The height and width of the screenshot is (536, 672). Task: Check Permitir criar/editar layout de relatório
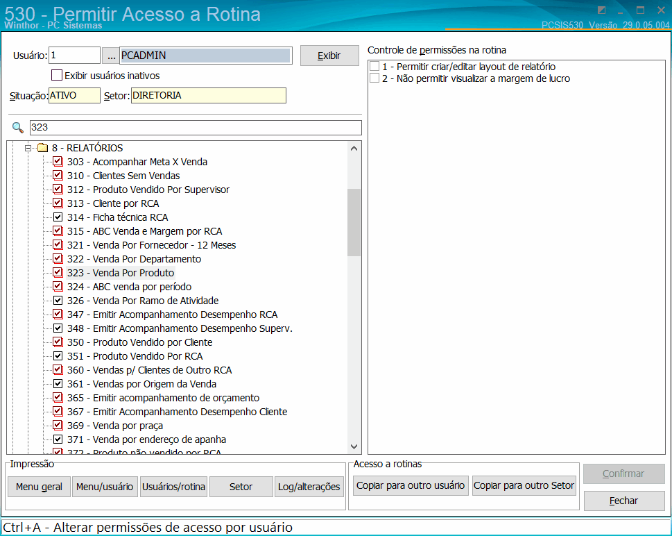[374, 66]
